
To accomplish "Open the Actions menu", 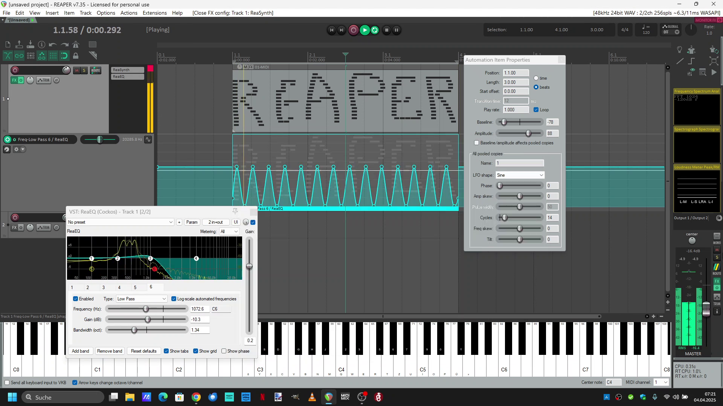I will pos(129,13).
